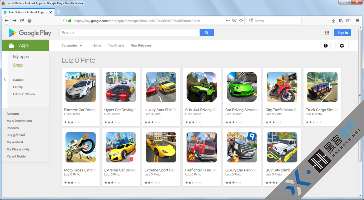Click Buy gift card link
364x200 pixels.
(x=16, y=135)
